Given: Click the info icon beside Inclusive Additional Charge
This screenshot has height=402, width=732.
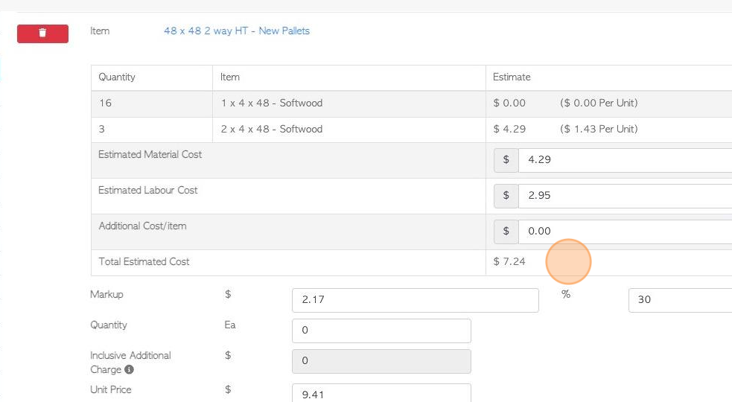Looking at the screenshot, I should coord(130,369).
